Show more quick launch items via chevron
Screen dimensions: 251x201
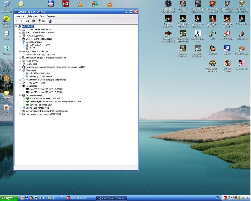tap(62, 197)
